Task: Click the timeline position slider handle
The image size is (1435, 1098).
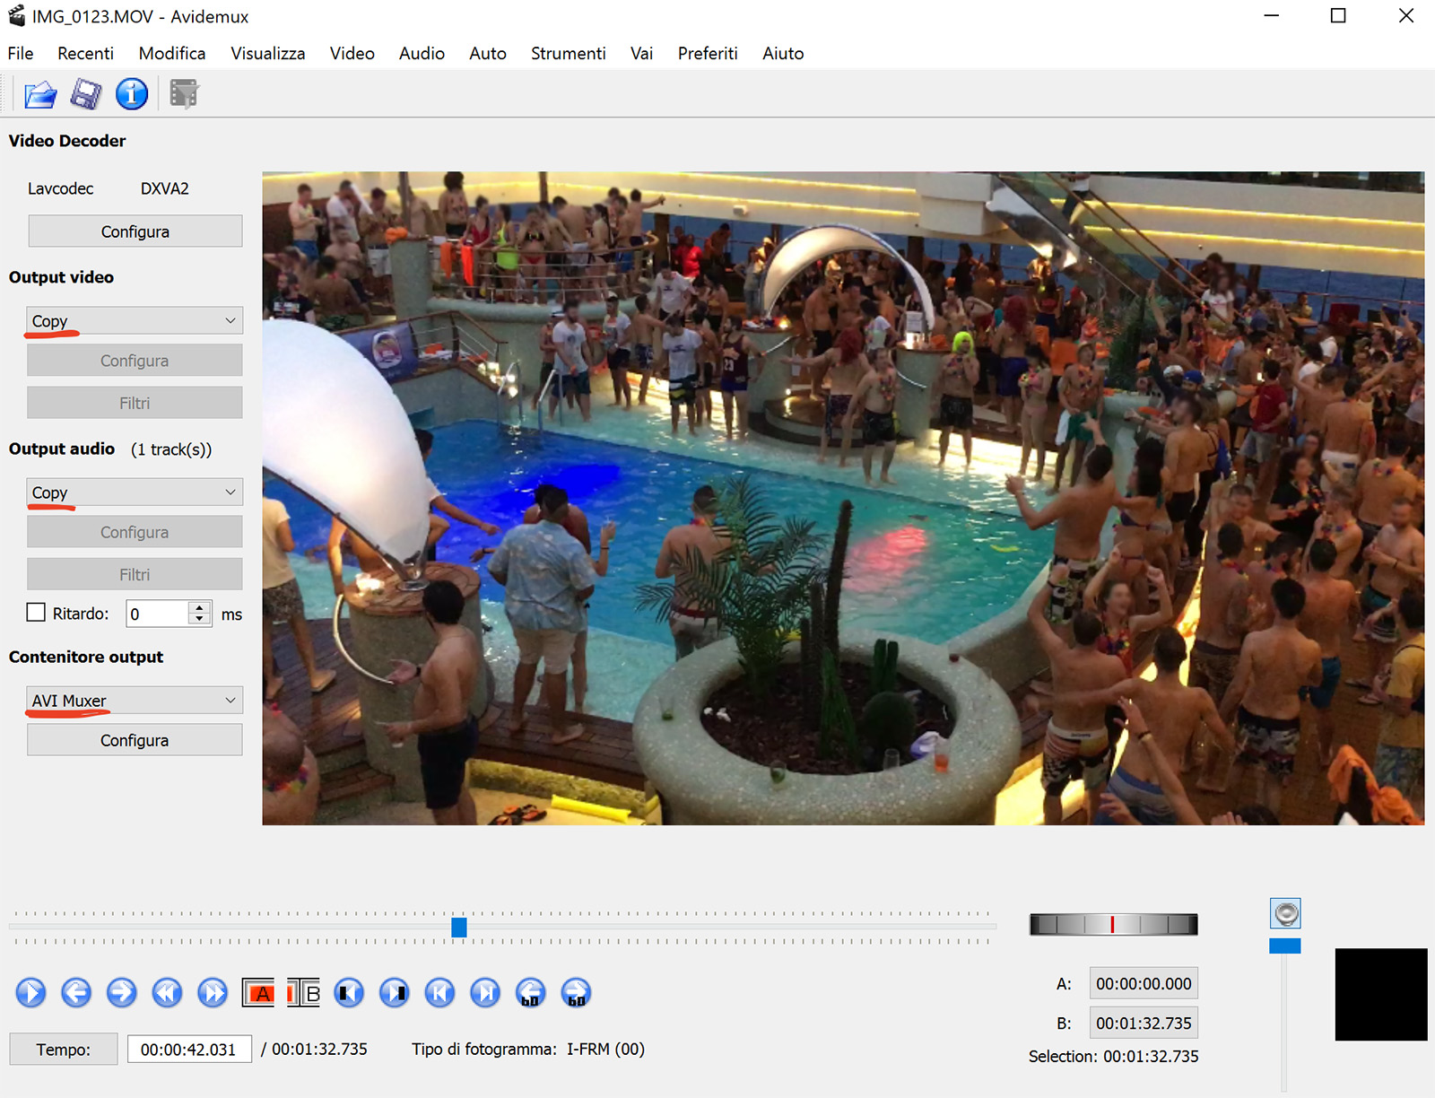Action: pos(459,927)
